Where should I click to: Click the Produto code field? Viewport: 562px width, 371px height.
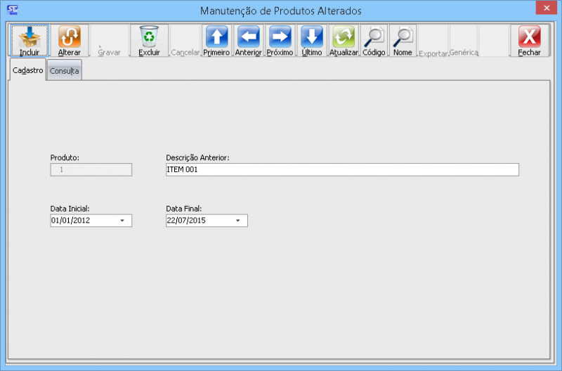91,169
